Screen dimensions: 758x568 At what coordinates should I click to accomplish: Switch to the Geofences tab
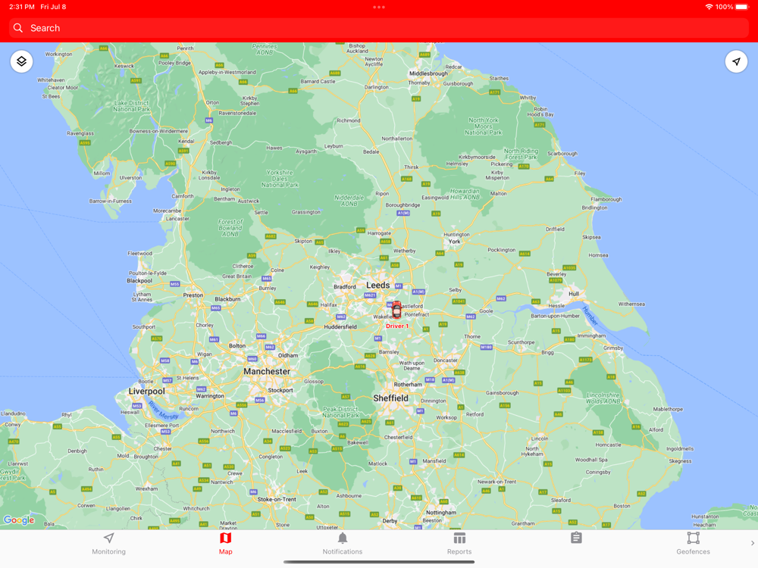(x=694, y=544)
